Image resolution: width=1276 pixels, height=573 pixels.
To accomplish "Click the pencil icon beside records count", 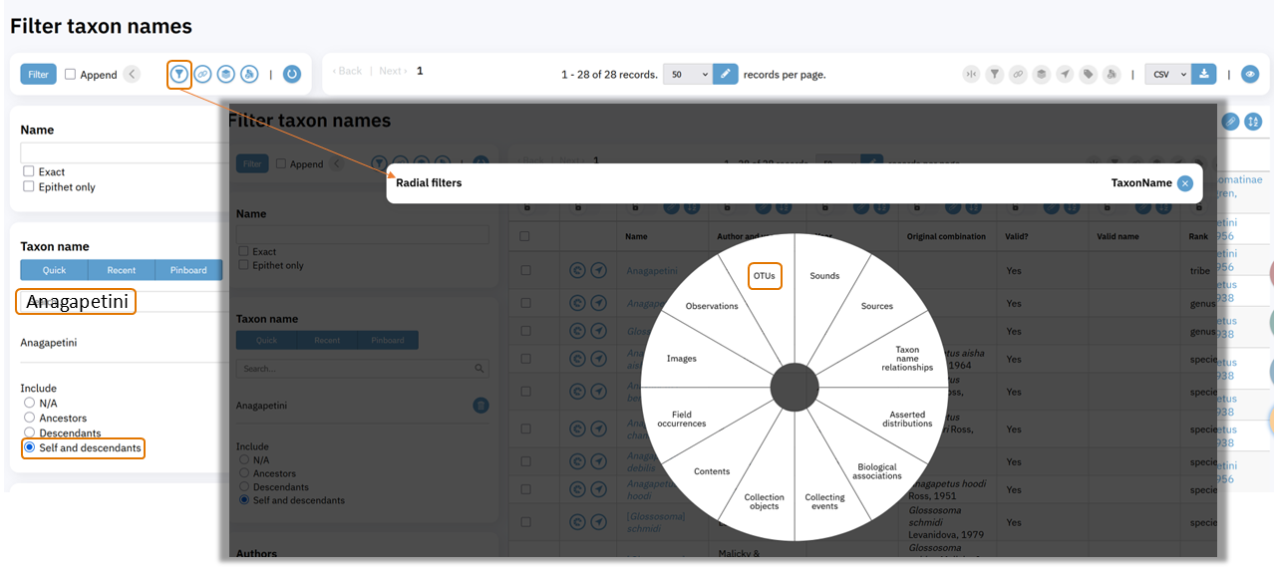I will coord(726,74).
